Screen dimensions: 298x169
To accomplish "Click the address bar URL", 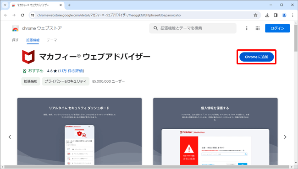I will pyautogui.click(x=109, y=15).
